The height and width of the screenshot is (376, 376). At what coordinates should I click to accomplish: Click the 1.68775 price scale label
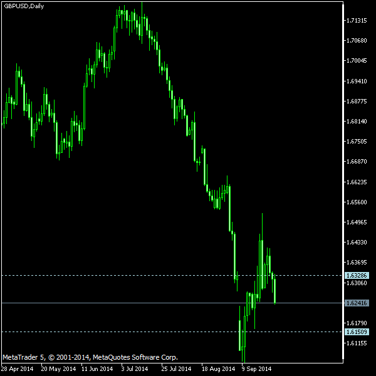tap(357, 102)
